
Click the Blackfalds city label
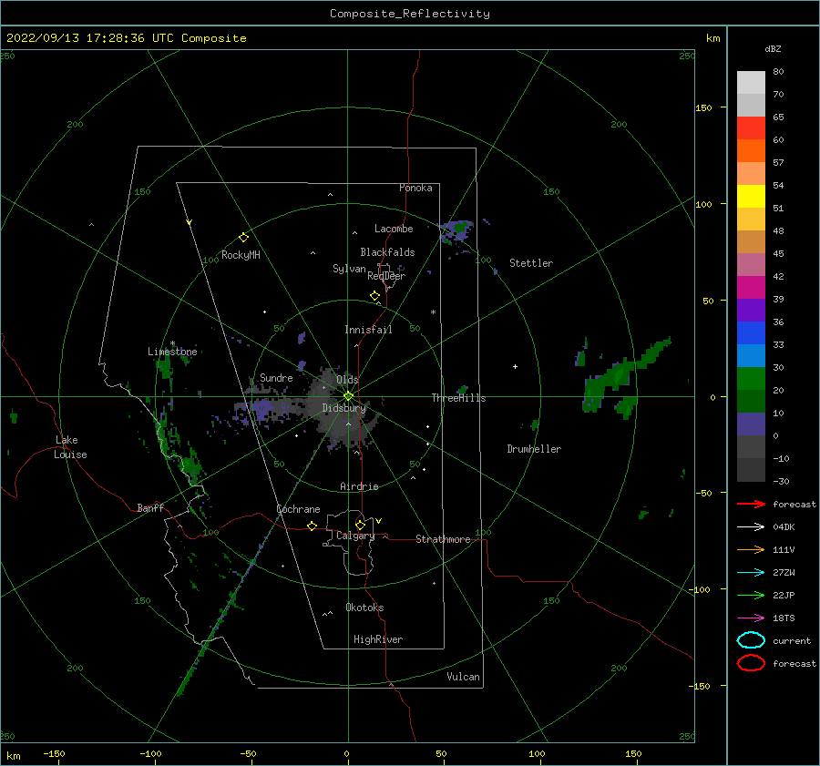[387, 252]
